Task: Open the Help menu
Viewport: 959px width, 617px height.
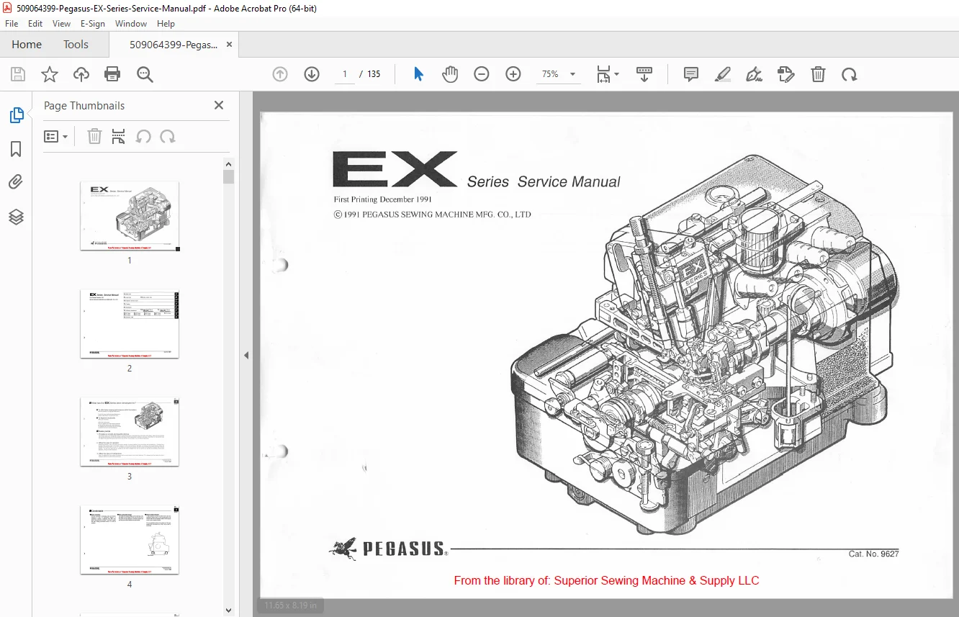Action: coord(166,24)
